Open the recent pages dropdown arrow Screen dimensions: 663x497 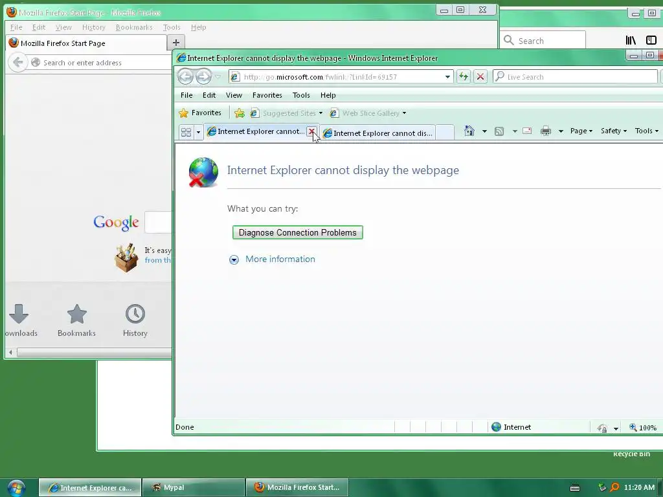point(218,77)
